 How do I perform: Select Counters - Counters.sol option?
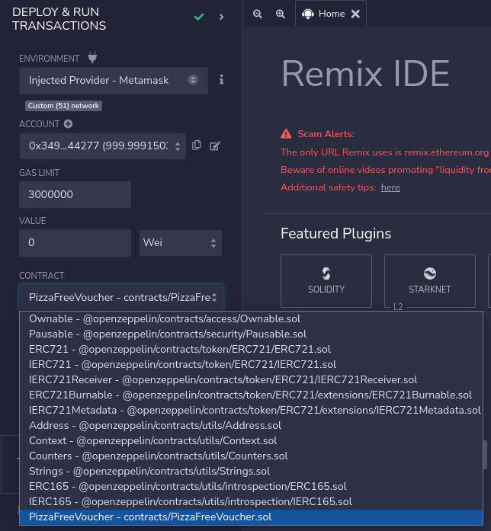click(x=251, y=456)
